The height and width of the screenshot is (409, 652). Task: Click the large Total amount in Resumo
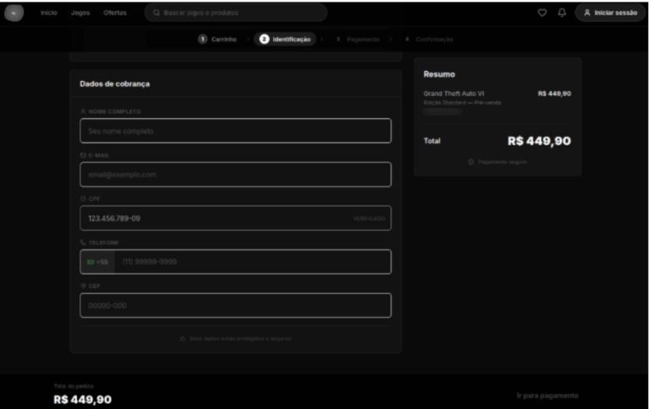(x=539, y=142)
